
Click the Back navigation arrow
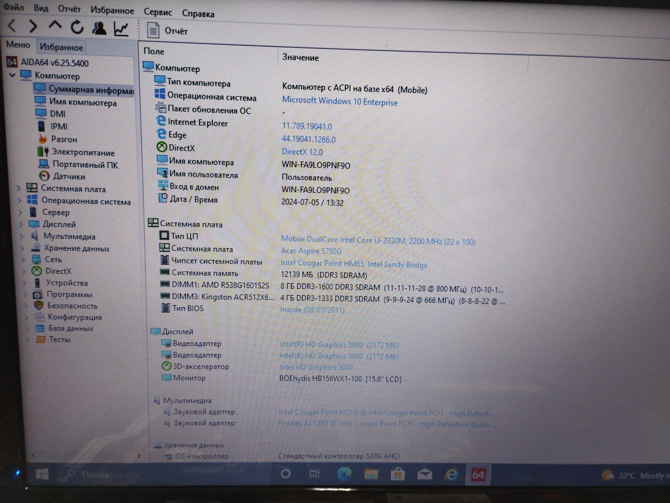pos(12,25)
